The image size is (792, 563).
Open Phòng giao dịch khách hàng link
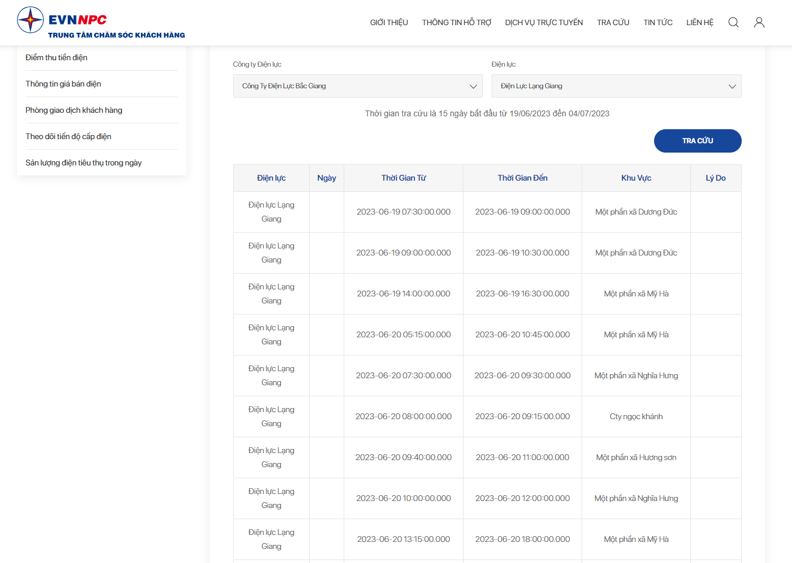[74, 110]
